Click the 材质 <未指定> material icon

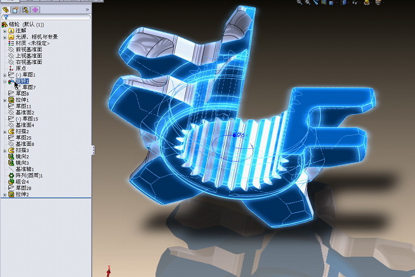(x=11, y=43)
